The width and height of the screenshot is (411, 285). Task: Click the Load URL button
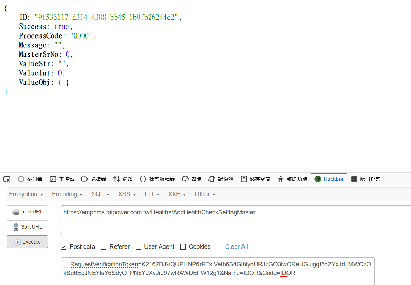tap(27, 212)
